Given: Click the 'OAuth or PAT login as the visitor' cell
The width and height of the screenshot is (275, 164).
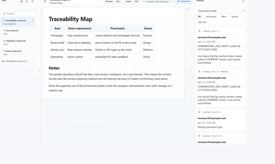Looking at the screenshot, I should pyautogui.click(x=117, y=50).
